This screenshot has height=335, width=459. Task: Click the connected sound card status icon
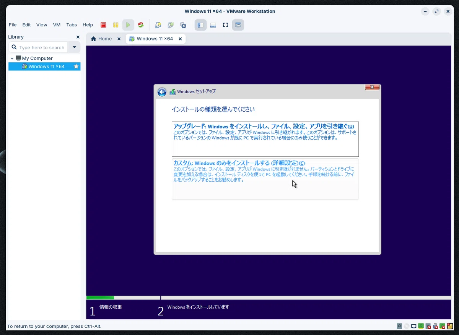[421, 326]
